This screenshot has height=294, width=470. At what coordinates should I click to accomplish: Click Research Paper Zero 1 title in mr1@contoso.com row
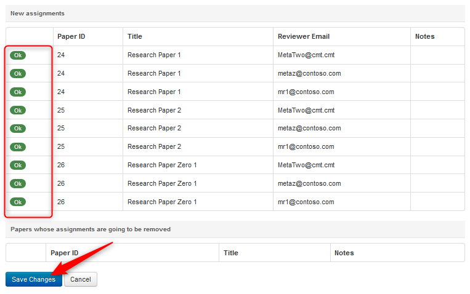pos(162,202)
